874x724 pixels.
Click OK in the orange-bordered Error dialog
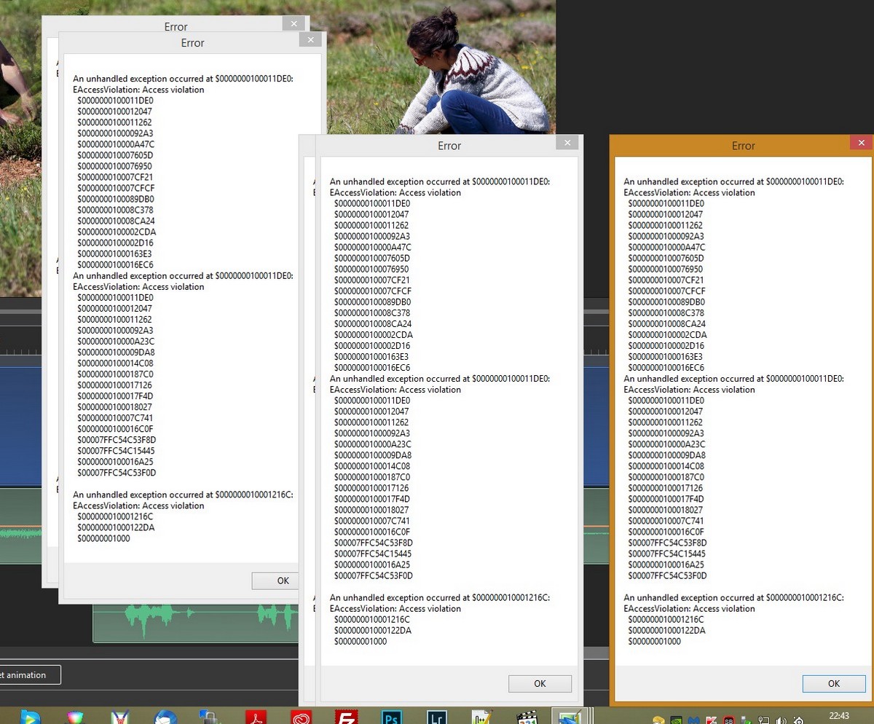(x=833, y=683)
